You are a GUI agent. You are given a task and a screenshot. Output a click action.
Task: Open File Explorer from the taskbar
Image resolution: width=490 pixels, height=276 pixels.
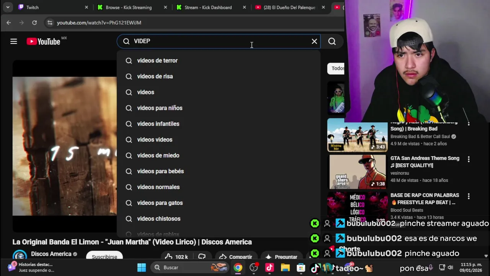click(285, 268)
